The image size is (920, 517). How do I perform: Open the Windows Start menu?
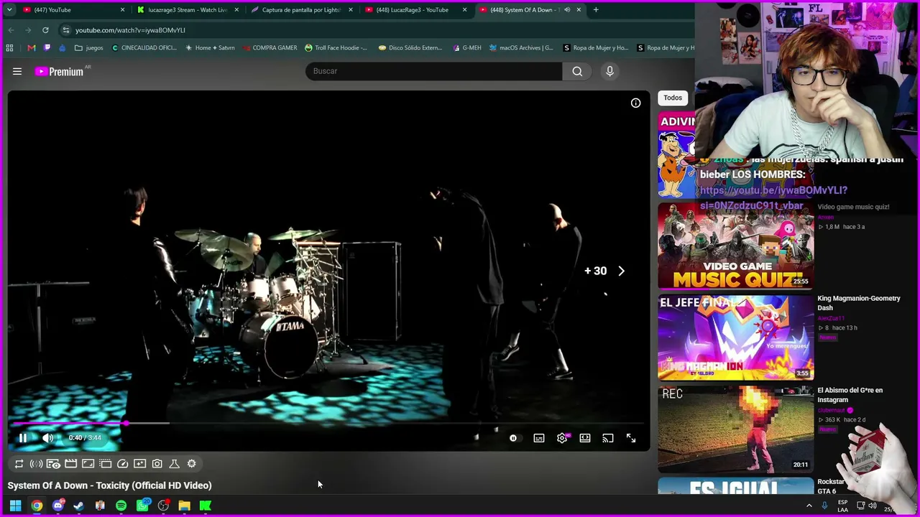point(15,506)
